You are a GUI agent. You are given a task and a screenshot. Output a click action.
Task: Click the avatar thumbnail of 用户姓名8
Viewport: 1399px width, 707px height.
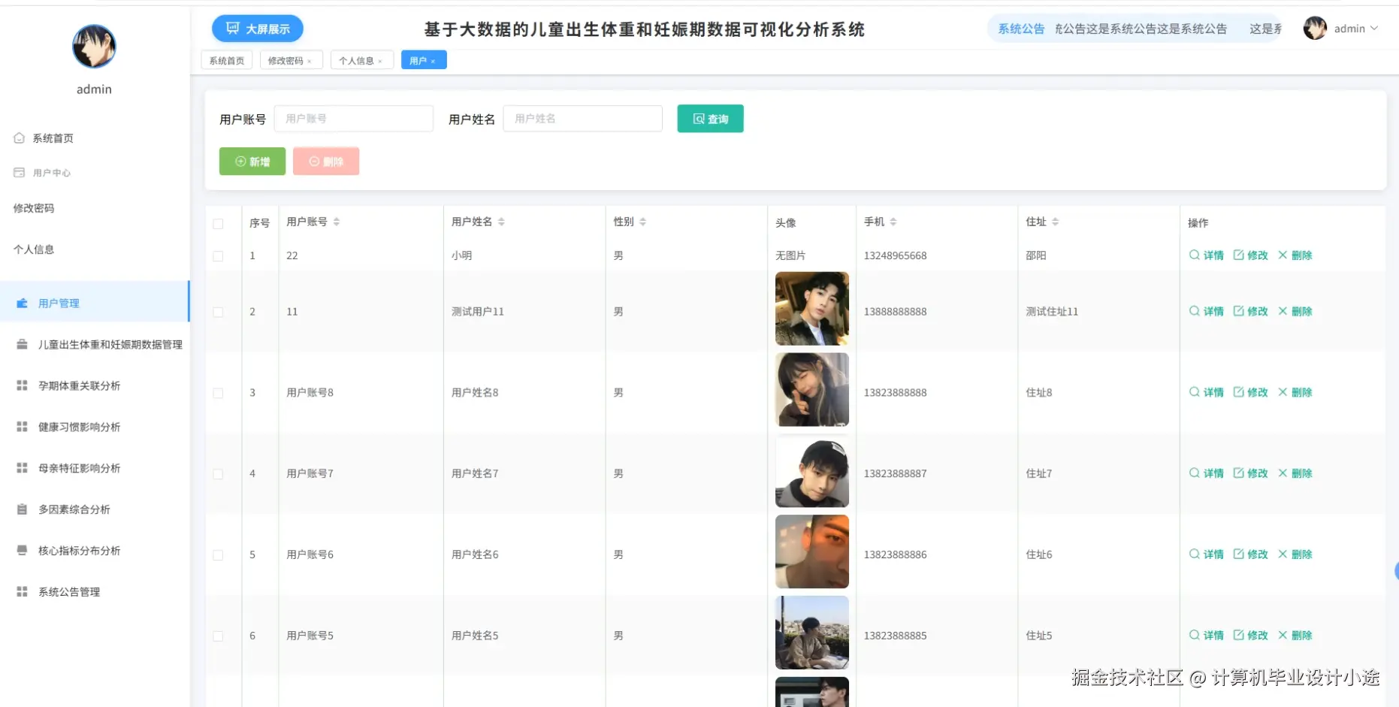811,390
